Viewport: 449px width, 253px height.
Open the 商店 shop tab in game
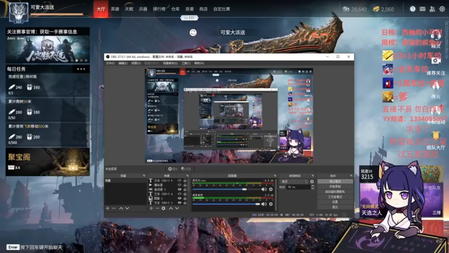coord(203,9)
